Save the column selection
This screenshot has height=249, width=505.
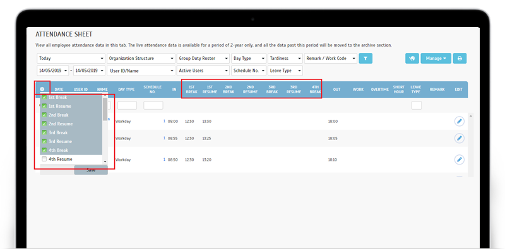pyautogui.click(x=91, y=170)
